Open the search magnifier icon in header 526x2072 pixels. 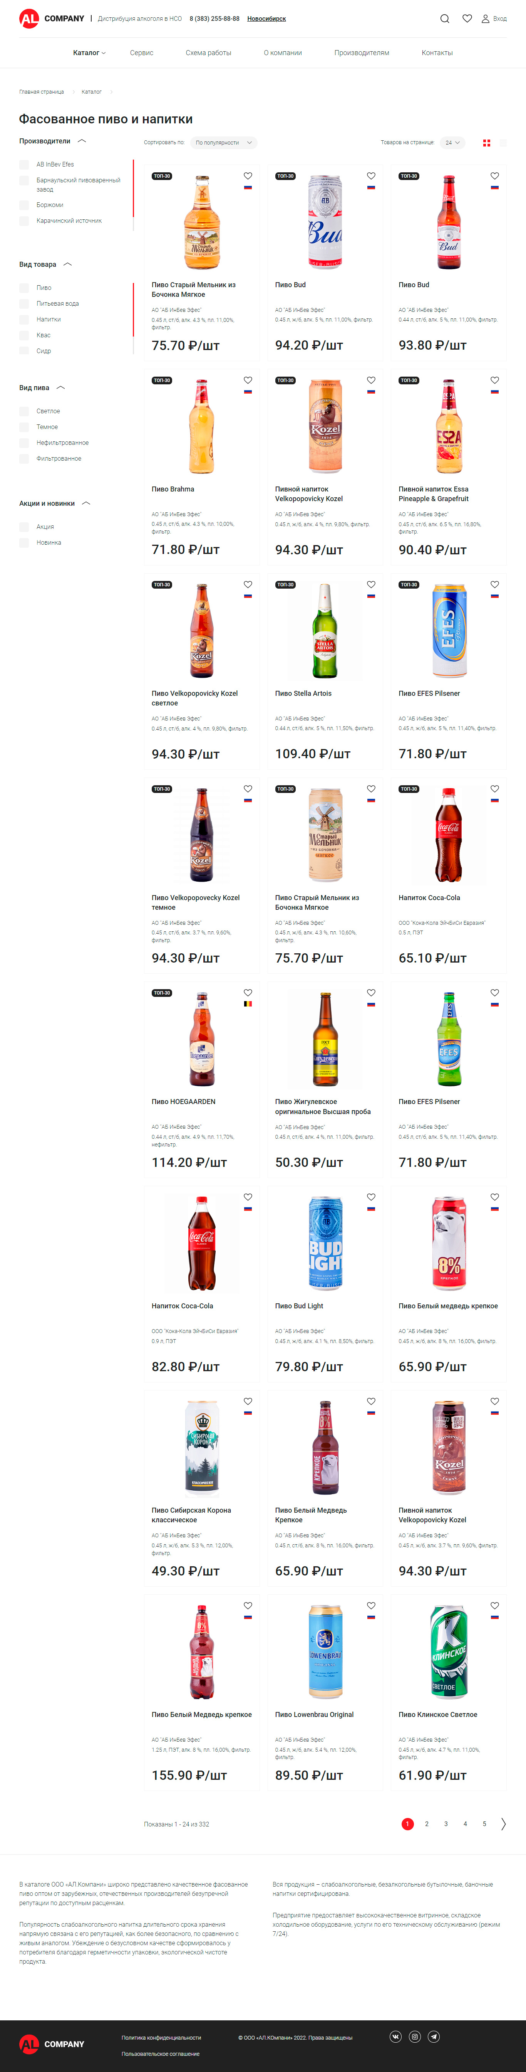445,19
